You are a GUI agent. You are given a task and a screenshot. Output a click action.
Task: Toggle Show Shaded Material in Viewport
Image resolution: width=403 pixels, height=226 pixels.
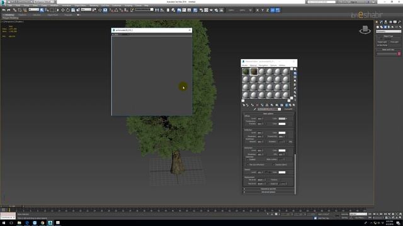281,105
